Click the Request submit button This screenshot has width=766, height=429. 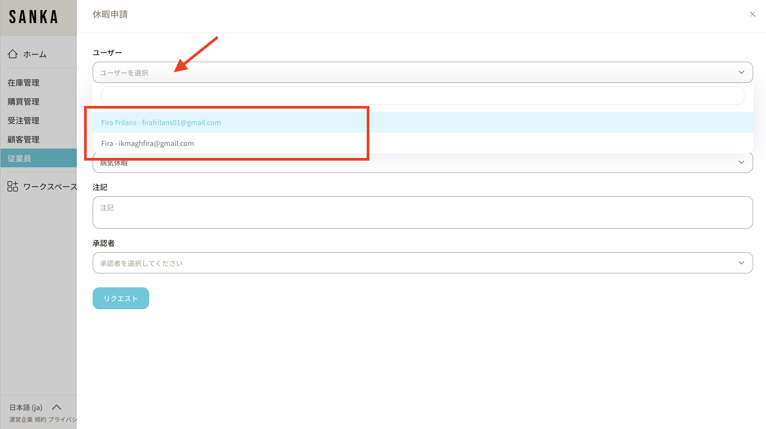click(x=121, y=298)
